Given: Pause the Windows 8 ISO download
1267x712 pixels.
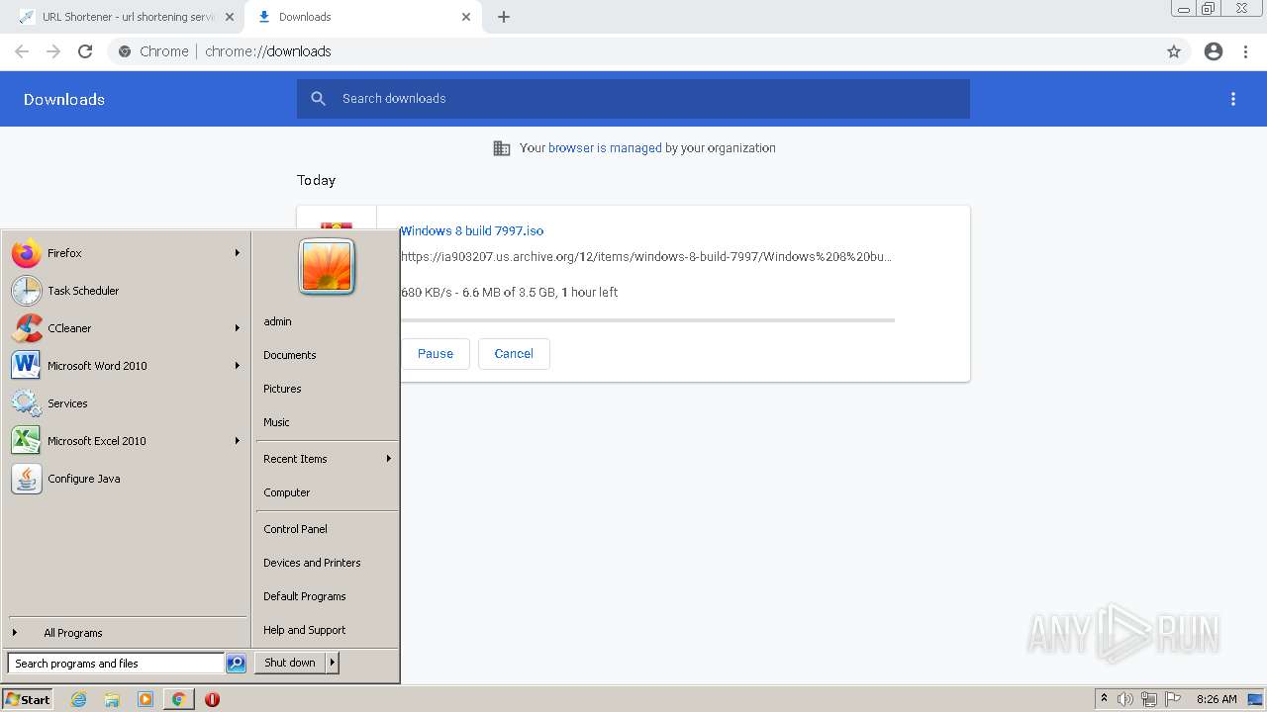Looking at the screenshot, I should click(436, 354).
